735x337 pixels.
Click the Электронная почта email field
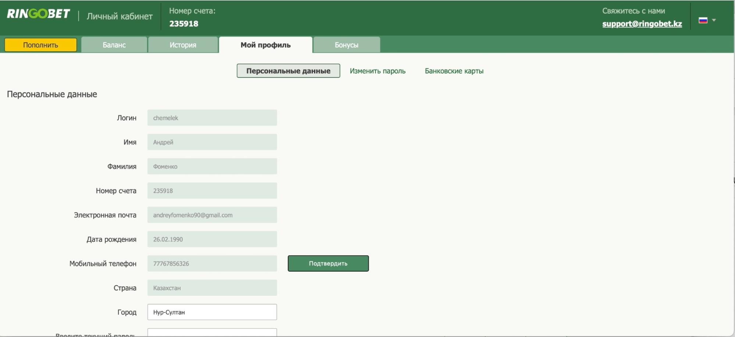pyautogui.click(x=212, y=215)
